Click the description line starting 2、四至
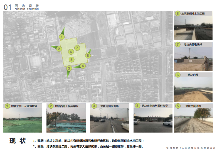The width and height of the screenshot is (217, 149). pos(88,146)
